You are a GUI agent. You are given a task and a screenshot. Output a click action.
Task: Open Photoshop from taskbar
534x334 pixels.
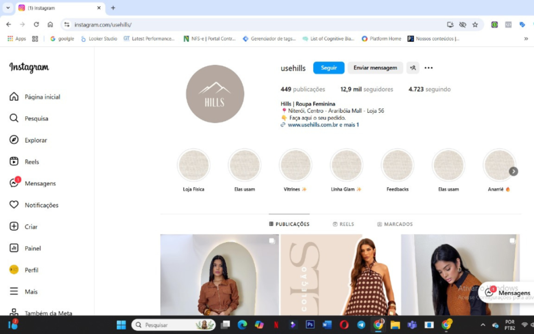[310, 325]
